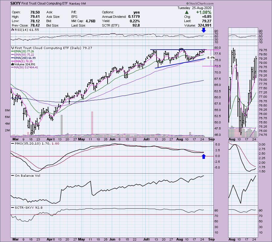This screenshot has height=242, width=272.
Task: Select the EMA(5) 78.35 legend entry
Action: tap(22, 61)
